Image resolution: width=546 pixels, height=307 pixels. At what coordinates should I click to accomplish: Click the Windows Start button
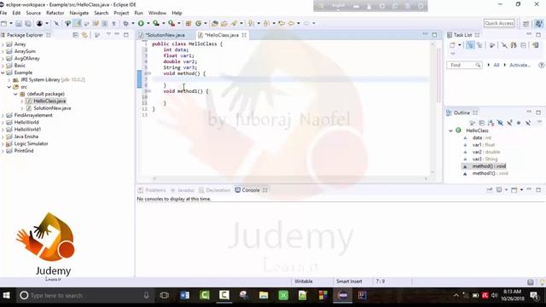6,296
